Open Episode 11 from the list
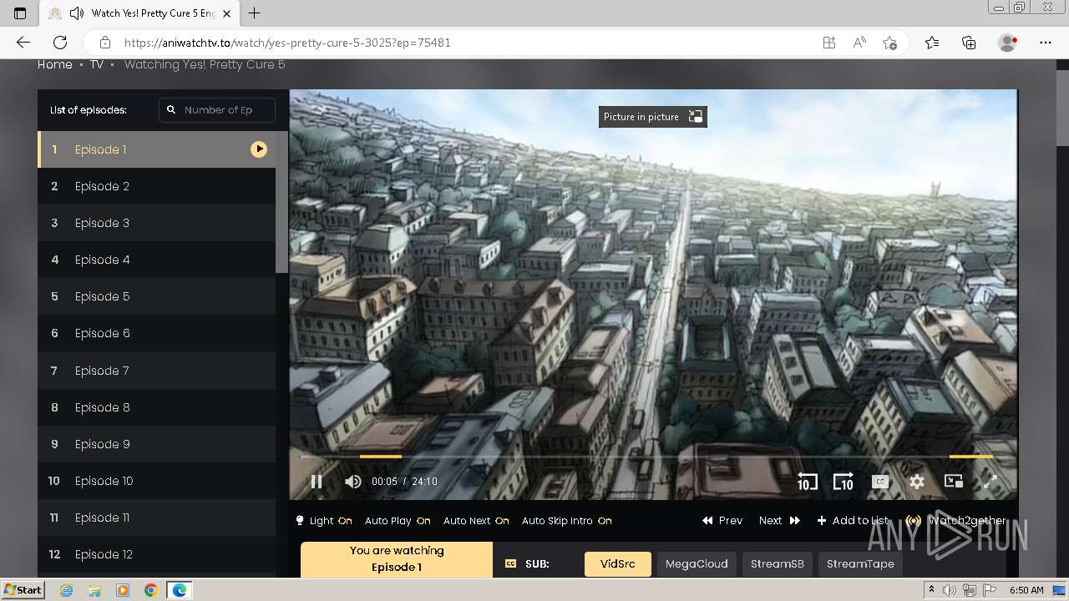The height and width of the screenshot is (601, 1069). click(156, 518)
